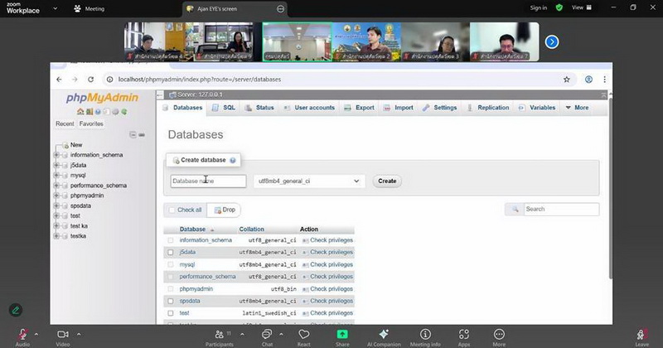Bookmark page with the star icon

[x=567, y=80]
